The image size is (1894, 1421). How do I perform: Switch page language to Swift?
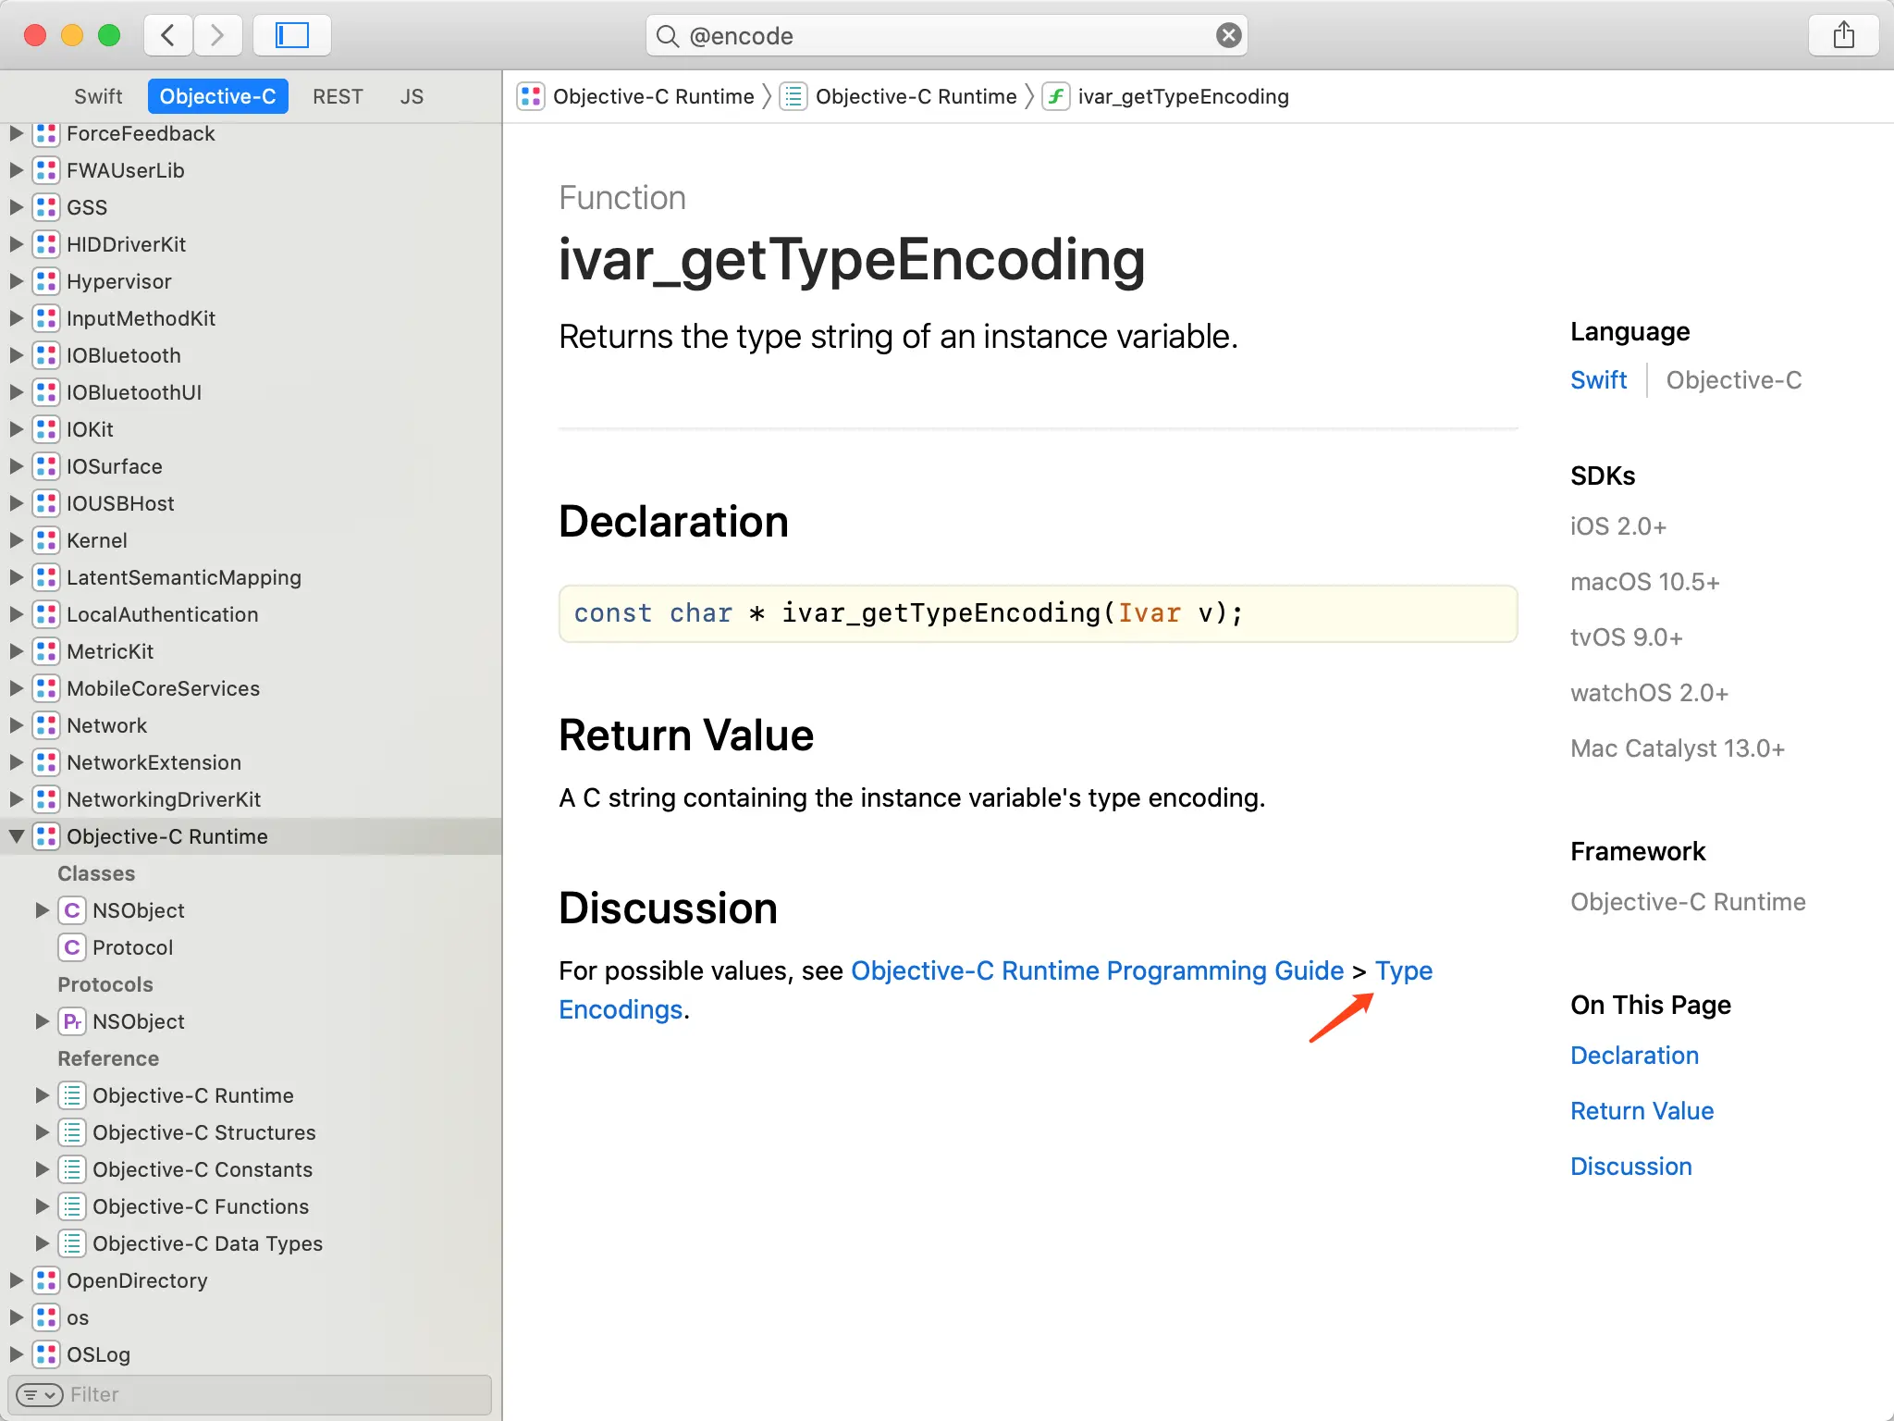click(x=1598, y=380)
